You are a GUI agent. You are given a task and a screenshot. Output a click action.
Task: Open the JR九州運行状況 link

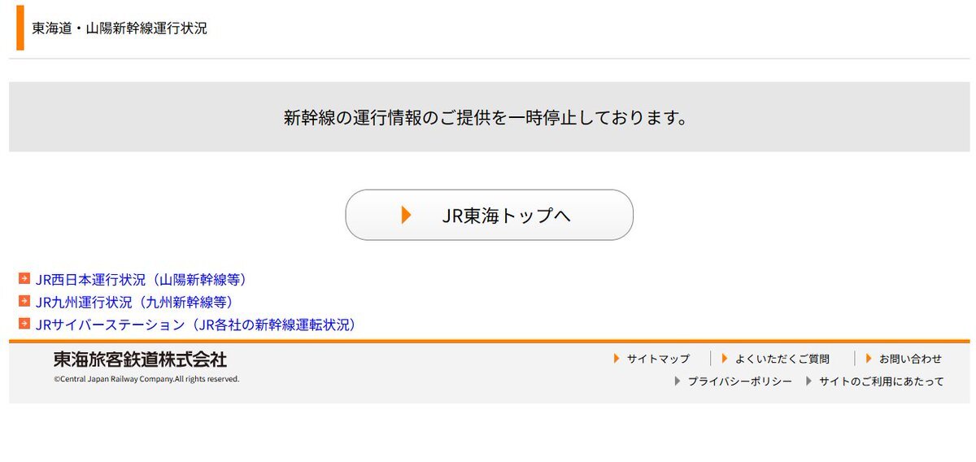(x=134, y=302)
